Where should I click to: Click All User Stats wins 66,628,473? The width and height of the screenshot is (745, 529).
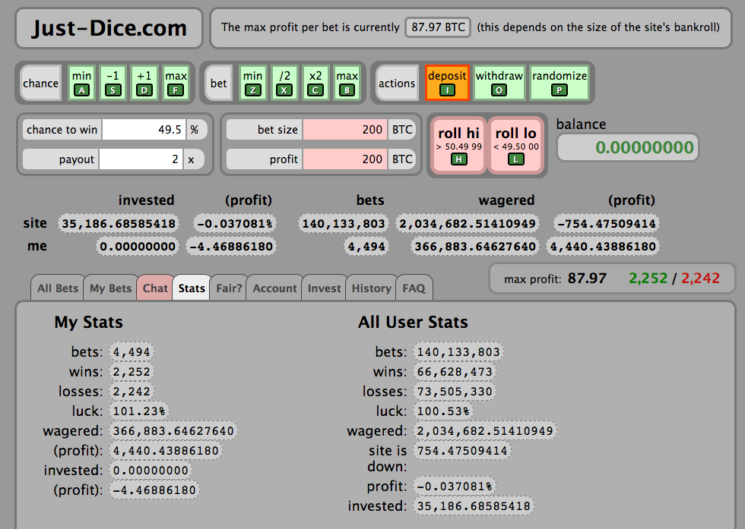coord(455,371)
